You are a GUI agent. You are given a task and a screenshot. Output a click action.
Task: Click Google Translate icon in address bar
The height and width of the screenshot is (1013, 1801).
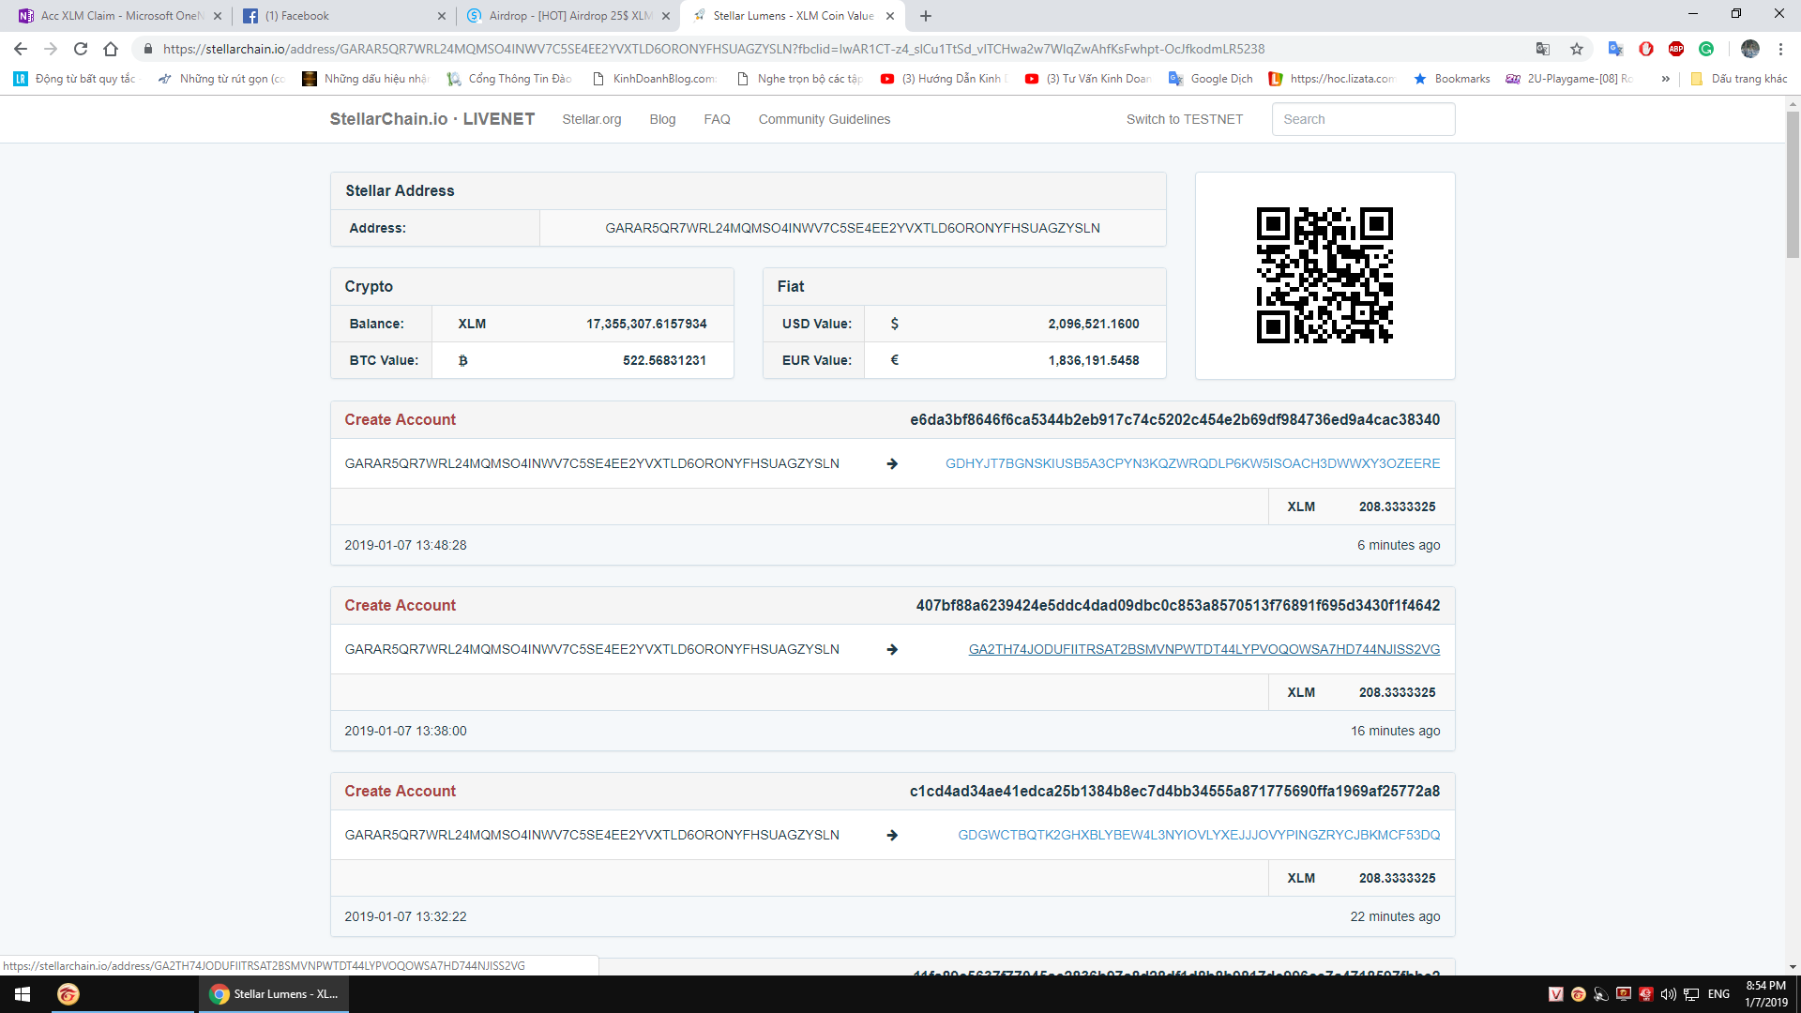1543,49
